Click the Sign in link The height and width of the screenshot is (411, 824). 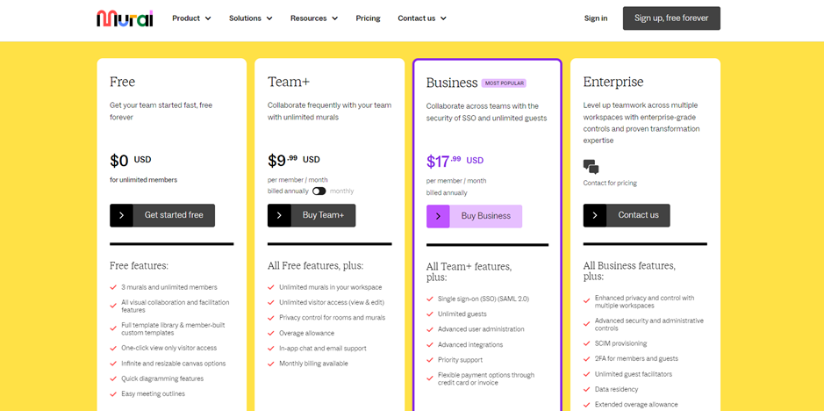pyautogui.click(x=595, y=18)
